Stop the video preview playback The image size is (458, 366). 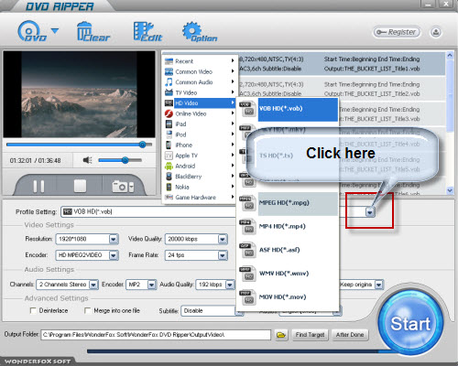click(x=80, y=186)
